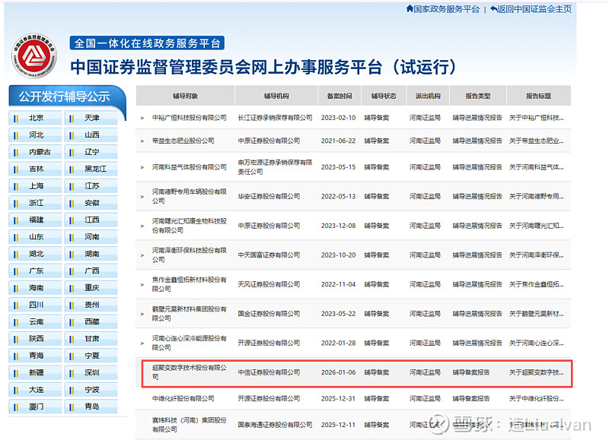609x443 pixels.
Task: Click the date 2025-12-31
Action: point(338,398)
